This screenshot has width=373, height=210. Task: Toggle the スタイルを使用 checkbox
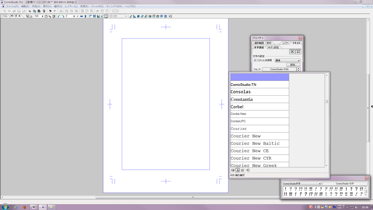point(255,60)
